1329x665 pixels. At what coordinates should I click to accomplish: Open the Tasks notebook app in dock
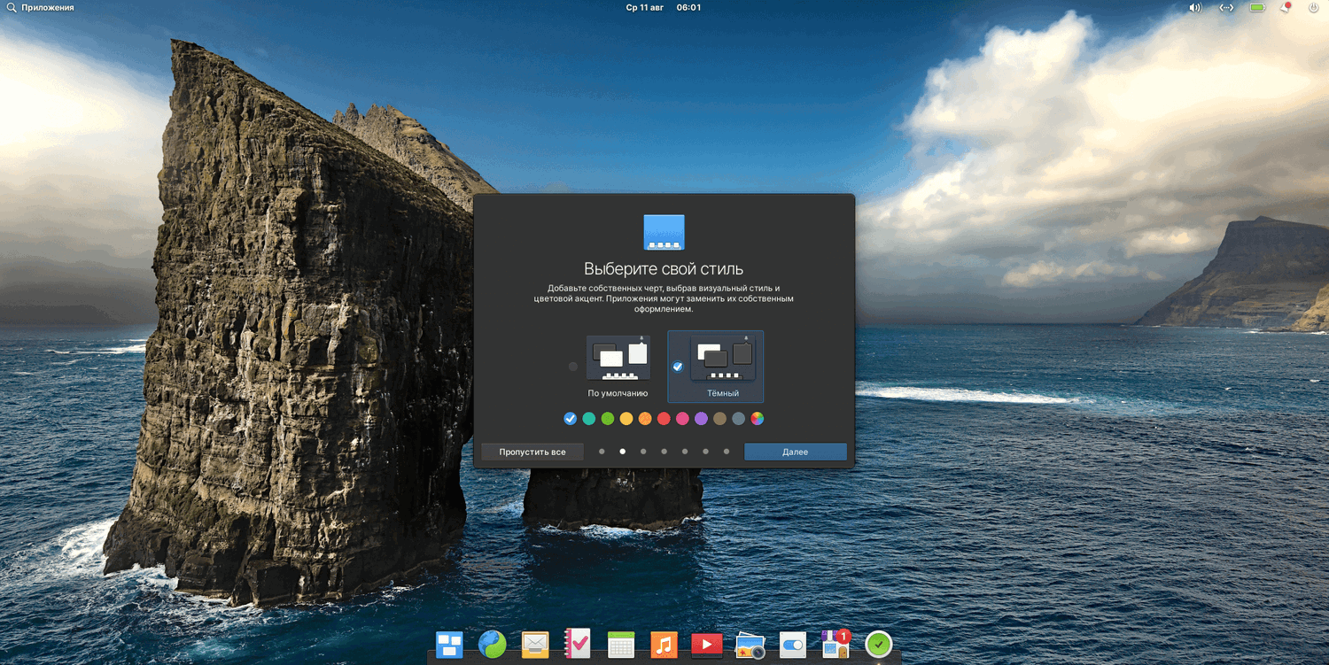578,645
